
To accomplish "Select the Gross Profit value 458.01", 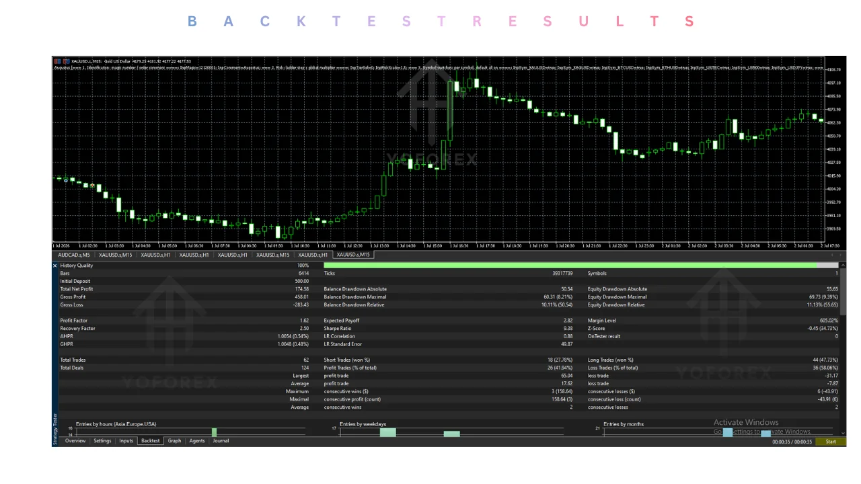I will [301, 297].
